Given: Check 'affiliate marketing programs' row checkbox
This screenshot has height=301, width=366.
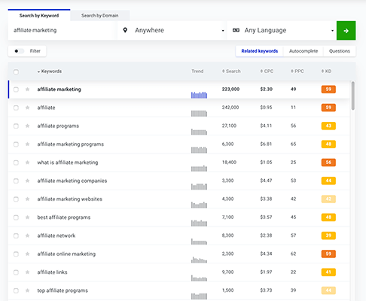Looking at the screenshot, I should tap(16, 144).
